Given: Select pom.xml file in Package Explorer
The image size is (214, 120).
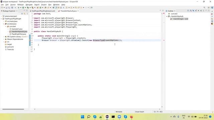Looking at the screenshot, I should pyautogui.click(x=10, y=47).
